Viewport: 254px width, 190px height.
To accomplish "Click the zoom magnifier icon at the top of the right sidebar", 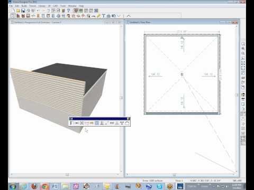I will [x=243, y=44].
